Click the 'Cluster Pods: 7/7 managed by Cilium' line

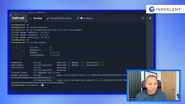(35, 73)
